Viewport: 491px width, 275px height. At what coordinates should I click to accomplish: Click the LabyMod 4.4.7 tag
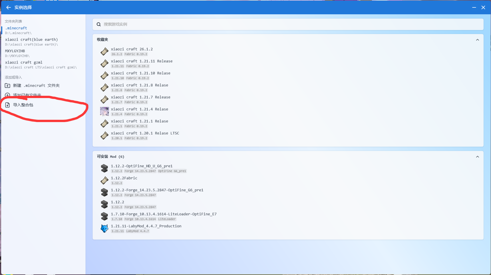click(138, 231)
